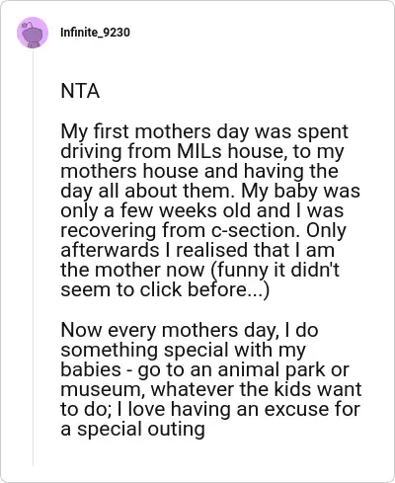Click the line 'only a few weeks old'

coord(202,210)
